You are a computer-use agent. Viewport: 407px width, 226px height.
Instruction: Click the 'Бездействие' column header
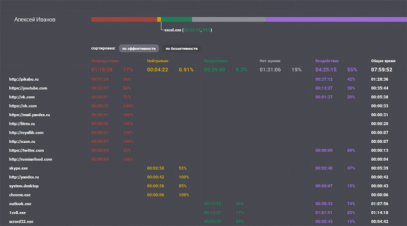(327, 61)
